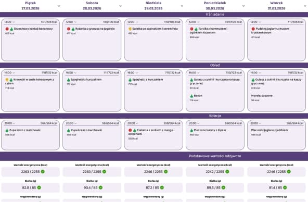
Task: Click Friday's Białko (g) label
Action: [31, 181]
